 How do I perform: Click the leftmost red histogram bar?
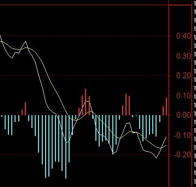click(22, 113)
